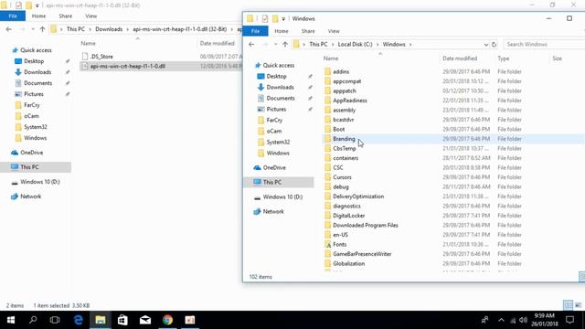Open Action Center notifications icon
The width and height of the screenshot is (585, 329).
click(569, 320)
